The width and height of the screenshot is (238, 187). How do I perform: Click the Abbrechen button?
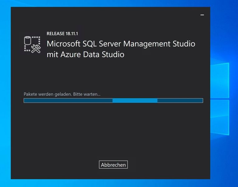click(113, 165)
